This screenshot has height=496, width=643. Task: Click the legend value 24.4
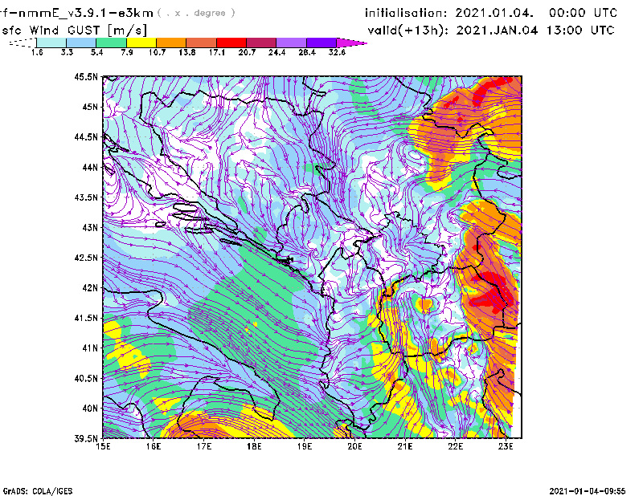coord(276,52)
